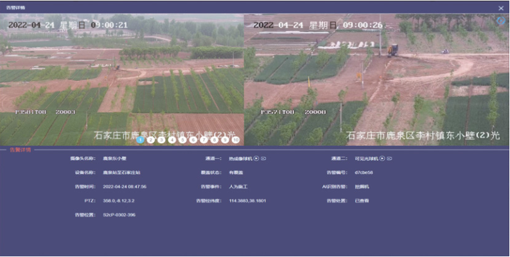Close the 告警详情 dialog
The width and height of the screenshot is (510, 257).
[x=501, y=8]
